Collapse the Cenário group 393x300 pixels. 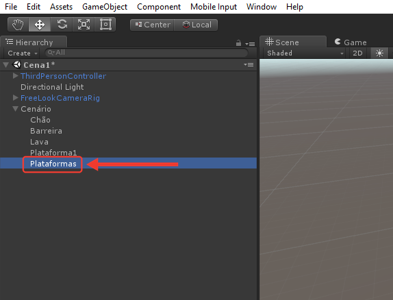point(15,109)
